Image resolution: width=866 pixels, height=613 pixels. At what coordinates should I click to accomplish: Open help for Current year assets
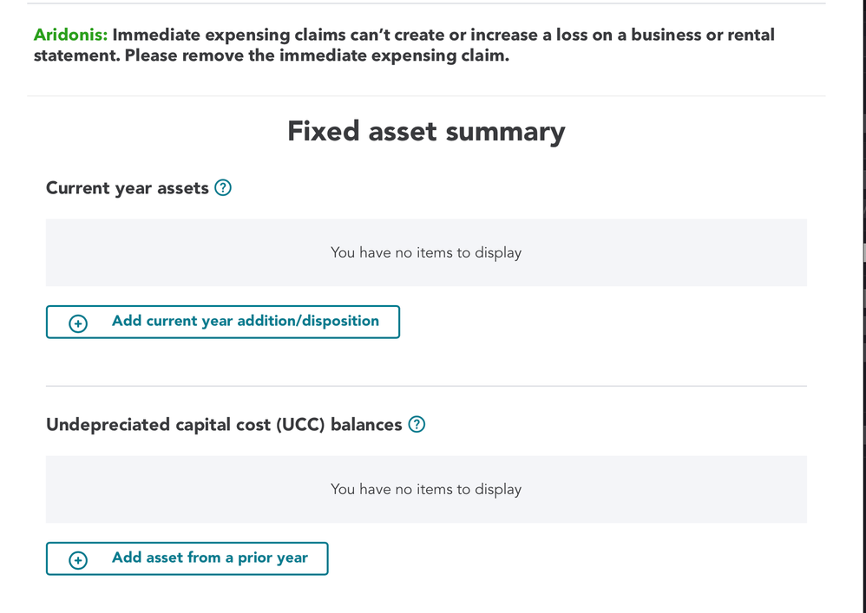tap(223, 188)
